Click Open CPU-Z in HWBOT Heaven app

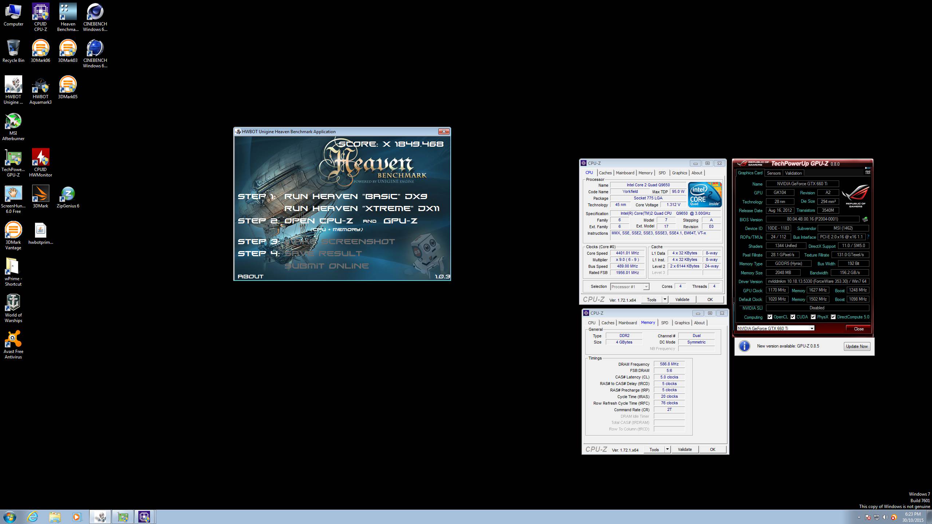319,221
